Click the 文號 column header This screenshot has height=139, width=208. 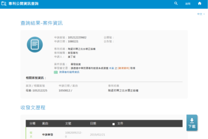click(68, 123)
